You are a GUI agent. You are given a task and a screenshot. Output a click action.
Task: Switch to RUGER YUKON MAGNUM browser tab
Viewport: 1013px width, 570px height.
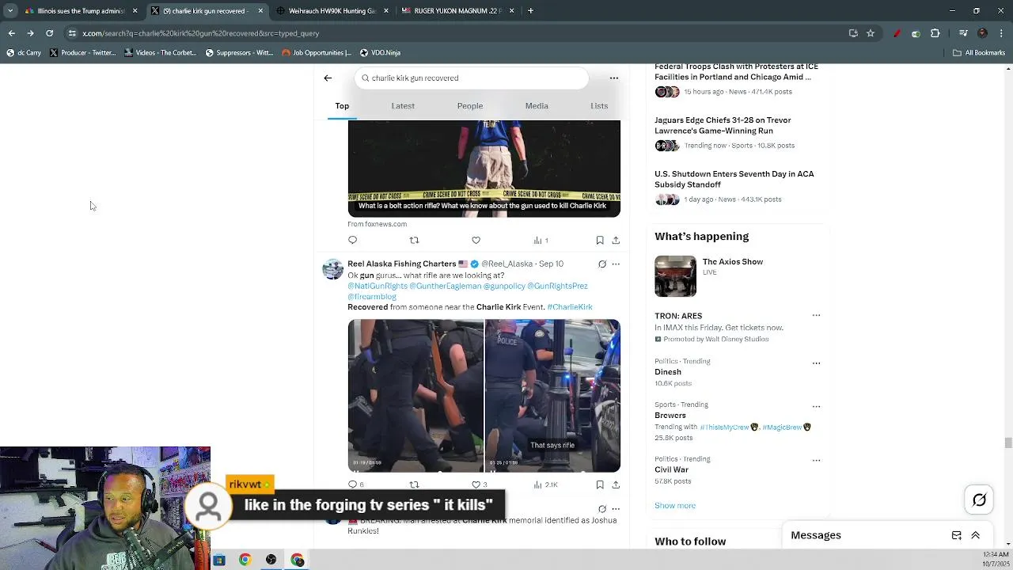pyautogui.click(x=457, y=11)
